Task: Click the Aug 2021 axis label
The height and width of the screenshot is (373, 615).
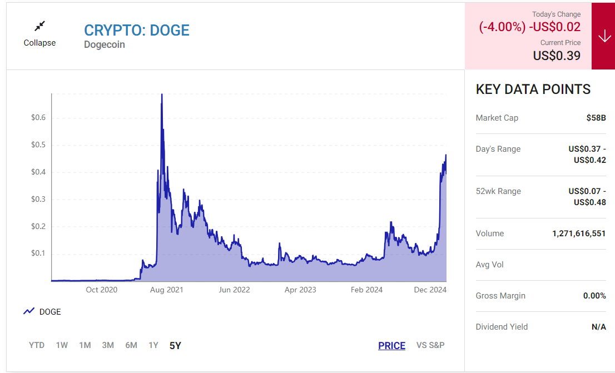Action: pyautogui.click(x=167, y=290)
